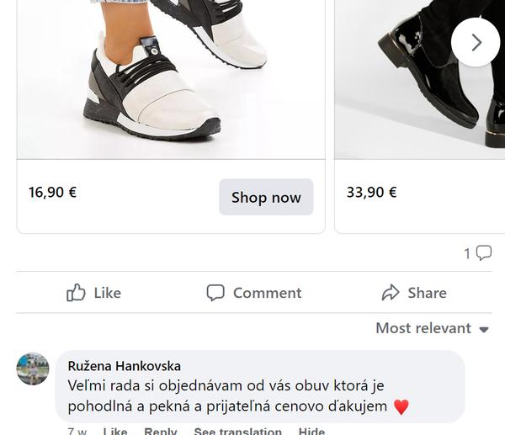The image size is (505, 435).
Task: Open comments via the comment count icon
Action: pyautogui.click(x=483, y=253)
